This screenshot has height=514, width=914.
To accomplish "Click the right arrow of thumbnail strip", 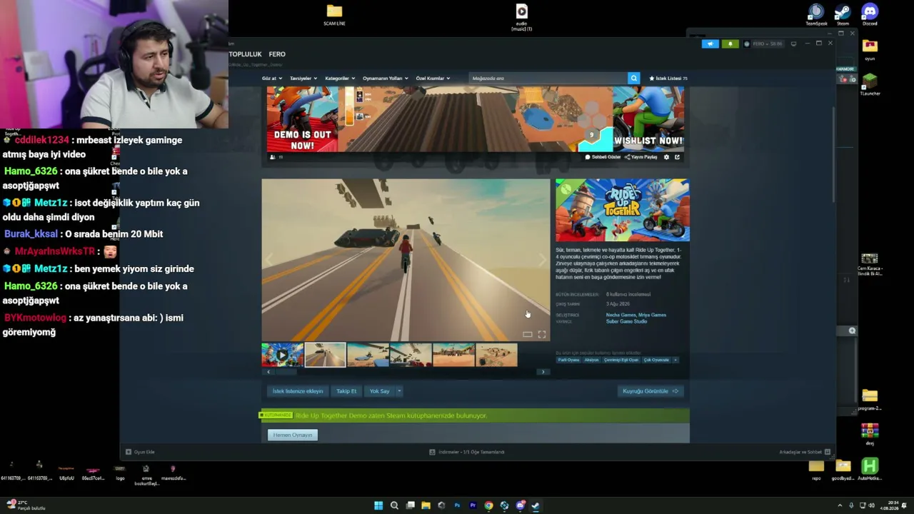I will point(543,372).
